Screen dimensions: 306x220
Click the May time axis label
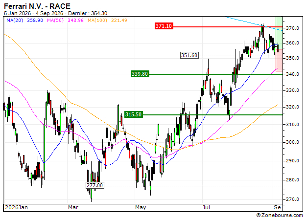(x=141, y=207)
